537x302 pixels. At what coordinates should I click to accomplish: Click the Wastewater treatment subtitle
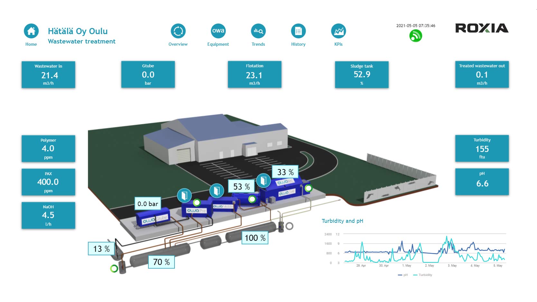(81, 41)
